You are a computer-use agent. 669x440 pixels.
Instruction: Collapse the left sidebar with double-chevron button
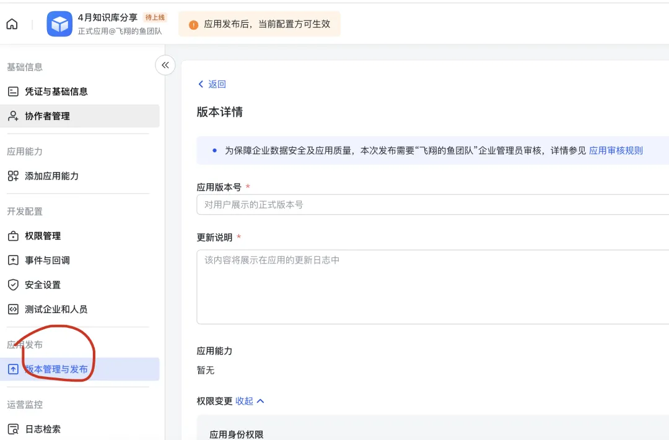tap(165, 65)
